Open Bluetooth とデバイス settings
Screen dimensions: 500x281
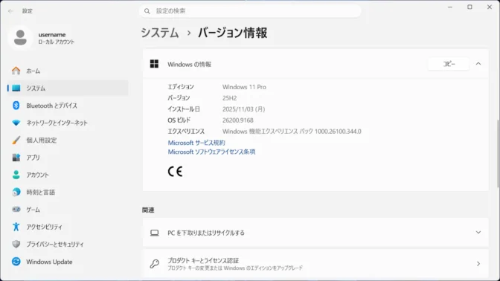coord(68,106)
